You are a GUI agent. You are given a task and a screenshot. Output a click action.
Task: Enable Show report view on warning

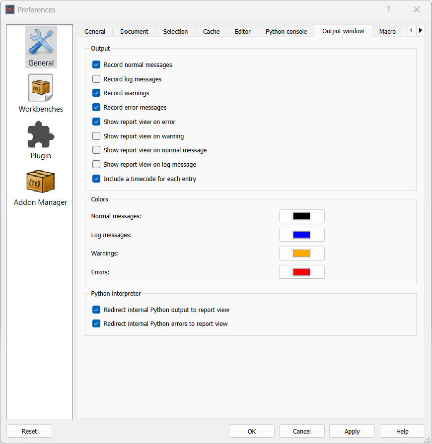coord(96,136)
